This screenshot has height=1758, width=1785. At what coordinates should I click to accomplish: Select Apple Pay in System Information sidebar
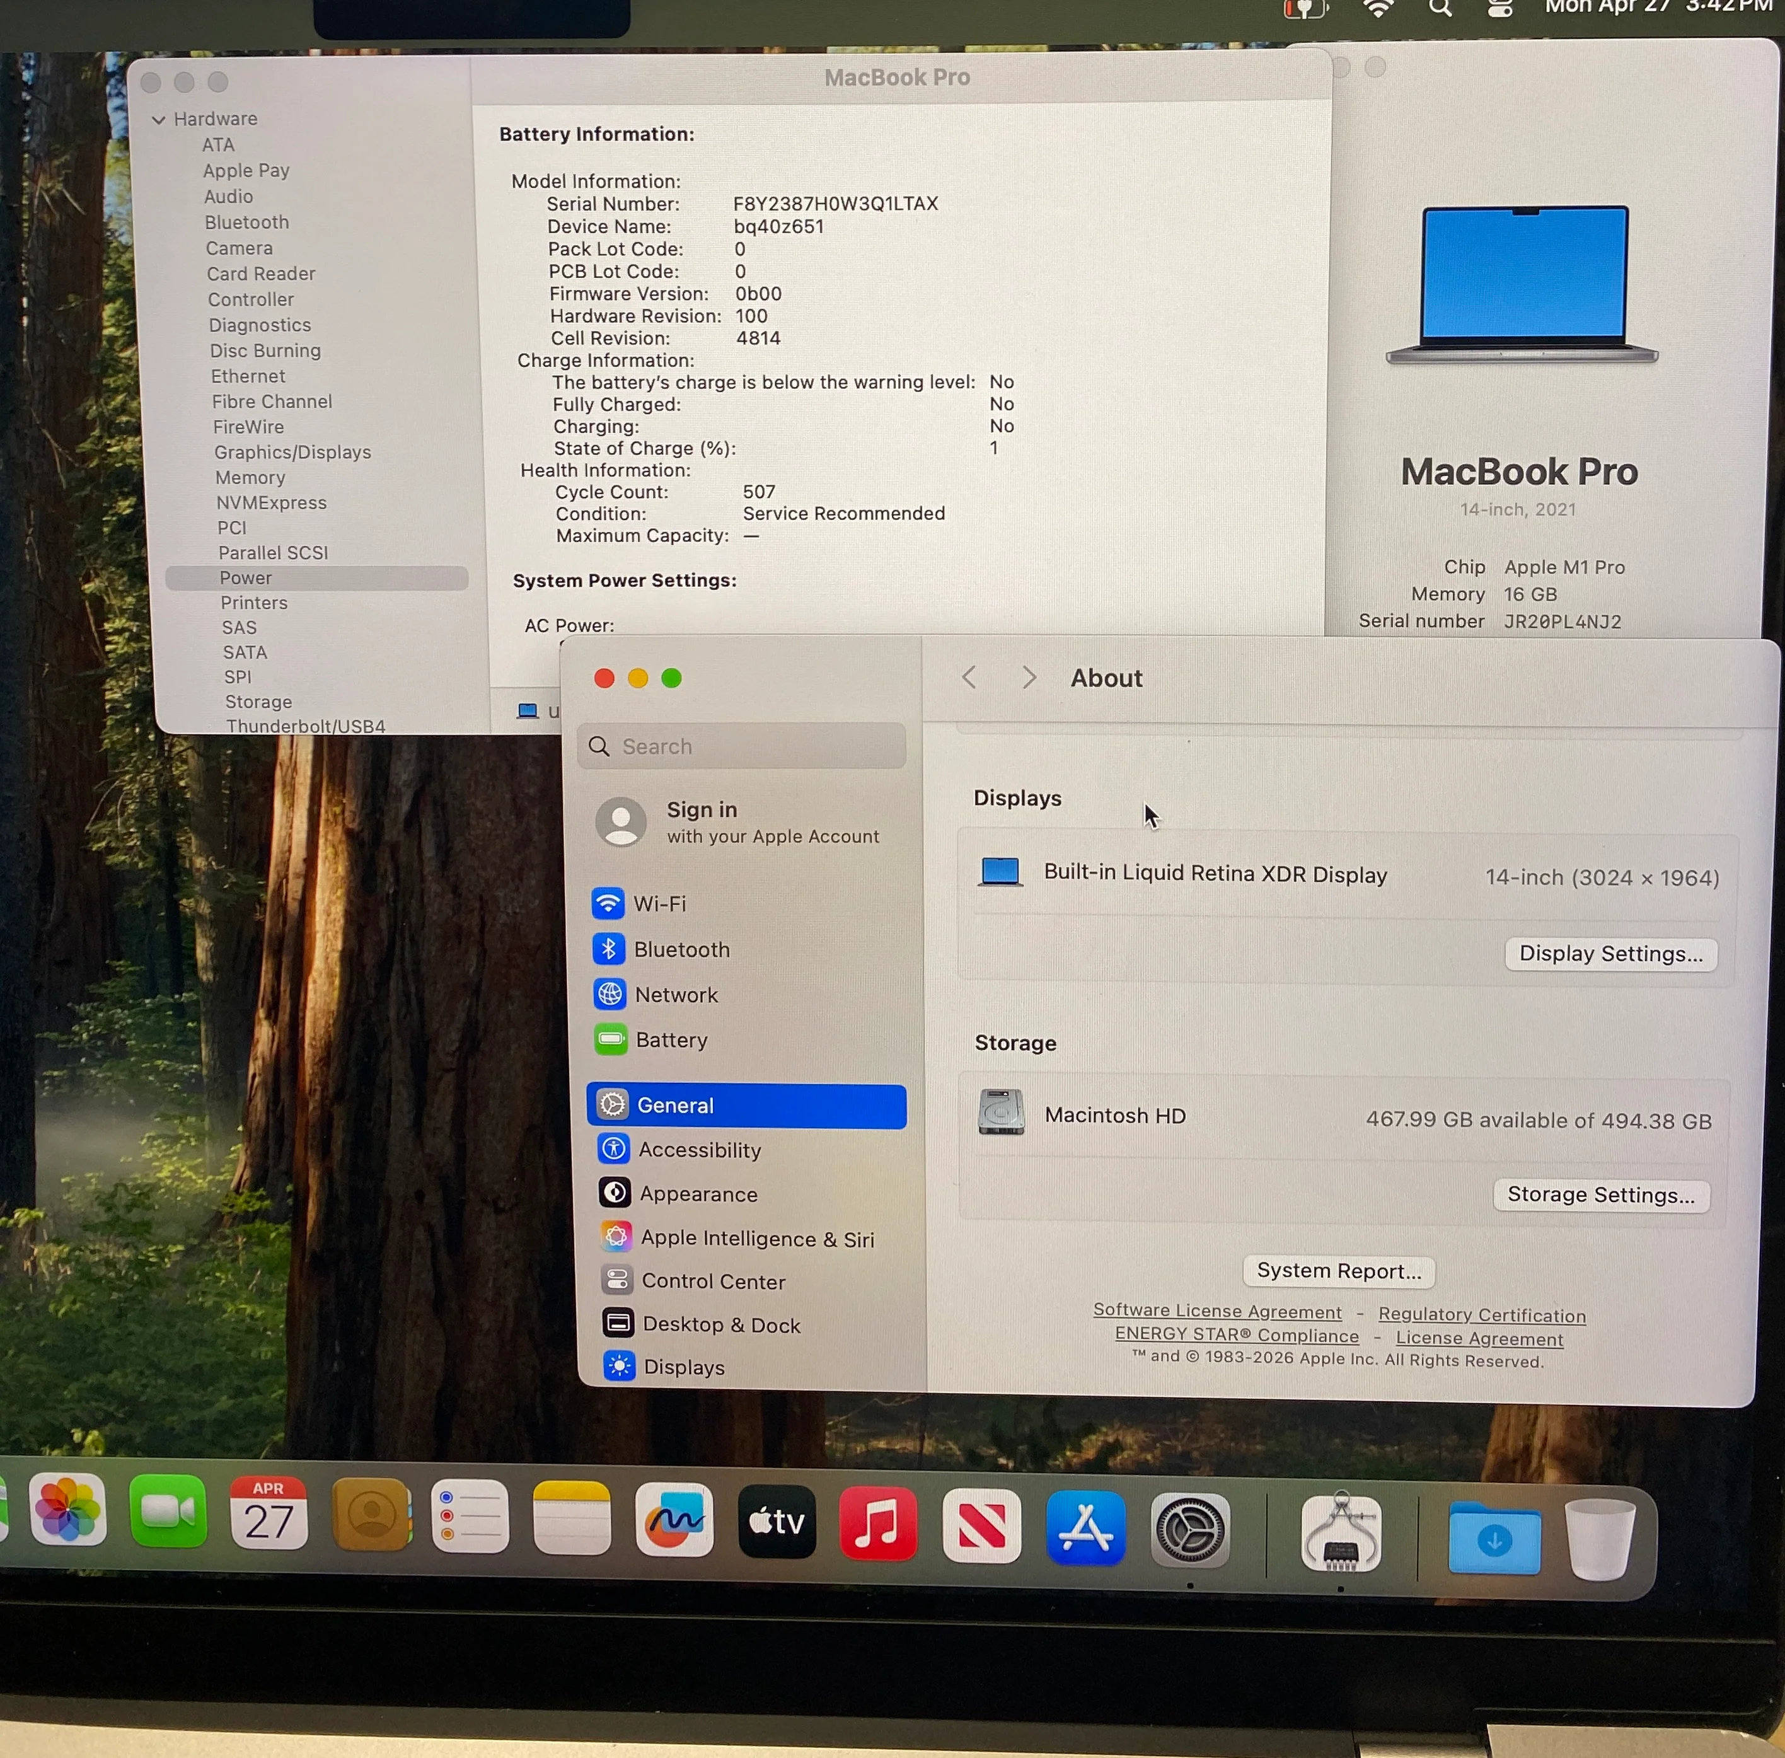coord(246,171)
